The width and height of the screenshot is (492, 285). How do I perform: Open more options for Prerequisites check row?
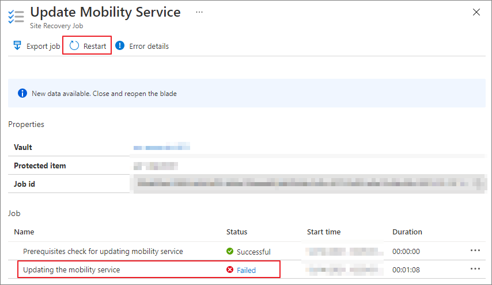[x=475, y=251]
